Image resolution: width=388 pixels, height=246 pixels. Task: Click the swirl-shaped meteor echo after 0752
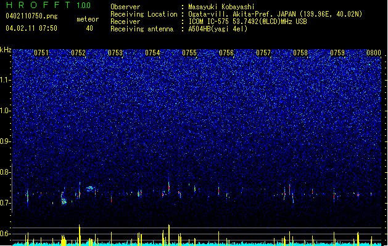(89, 189)
